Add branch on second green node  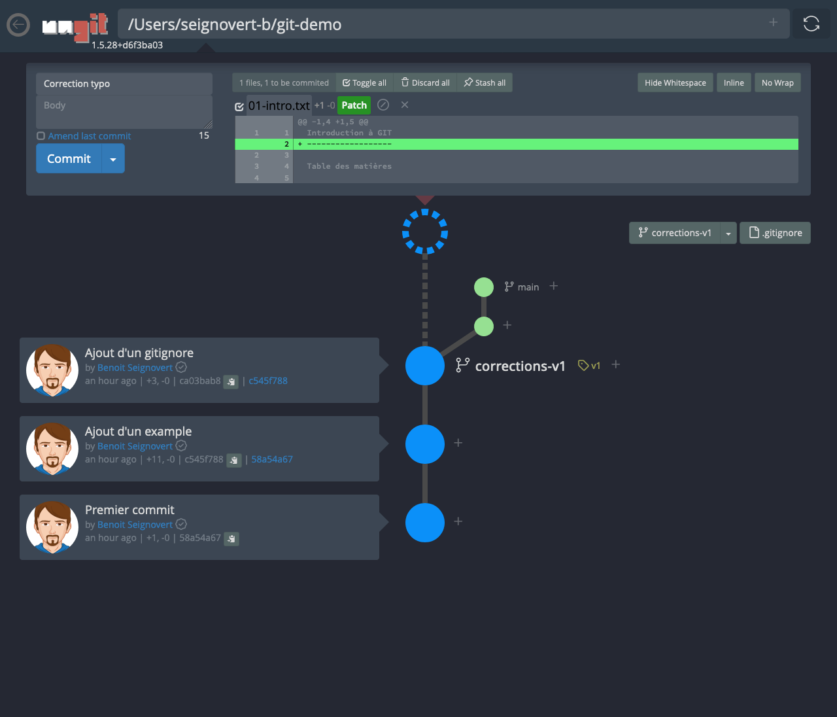pos(507,325)
